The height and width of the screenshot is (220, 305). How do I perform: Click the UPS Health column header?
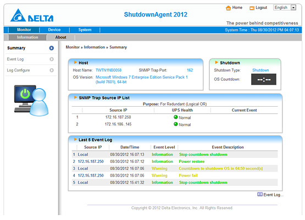[182, 110]
